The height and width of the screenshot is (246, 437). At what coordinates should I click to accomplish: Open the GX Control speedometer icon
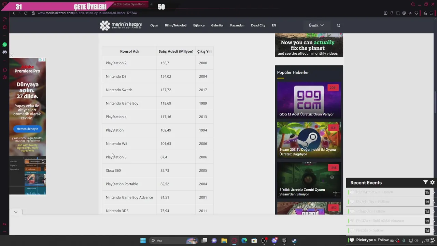[4, 19]
